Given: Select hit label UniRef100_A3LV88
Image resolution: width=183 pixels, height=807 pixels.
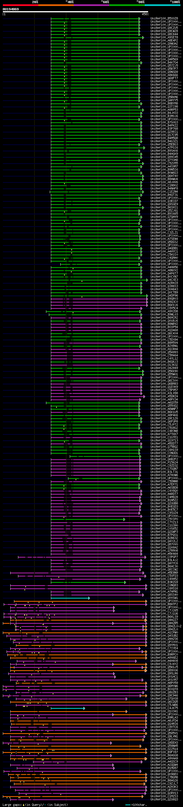Looking at the screenshot, I should (x=164, y=393).
